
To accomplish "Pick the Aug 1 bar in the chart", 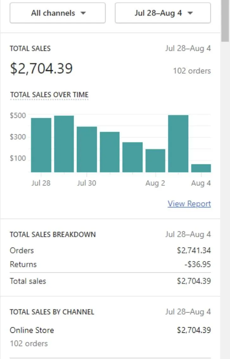I will point(132,157).
